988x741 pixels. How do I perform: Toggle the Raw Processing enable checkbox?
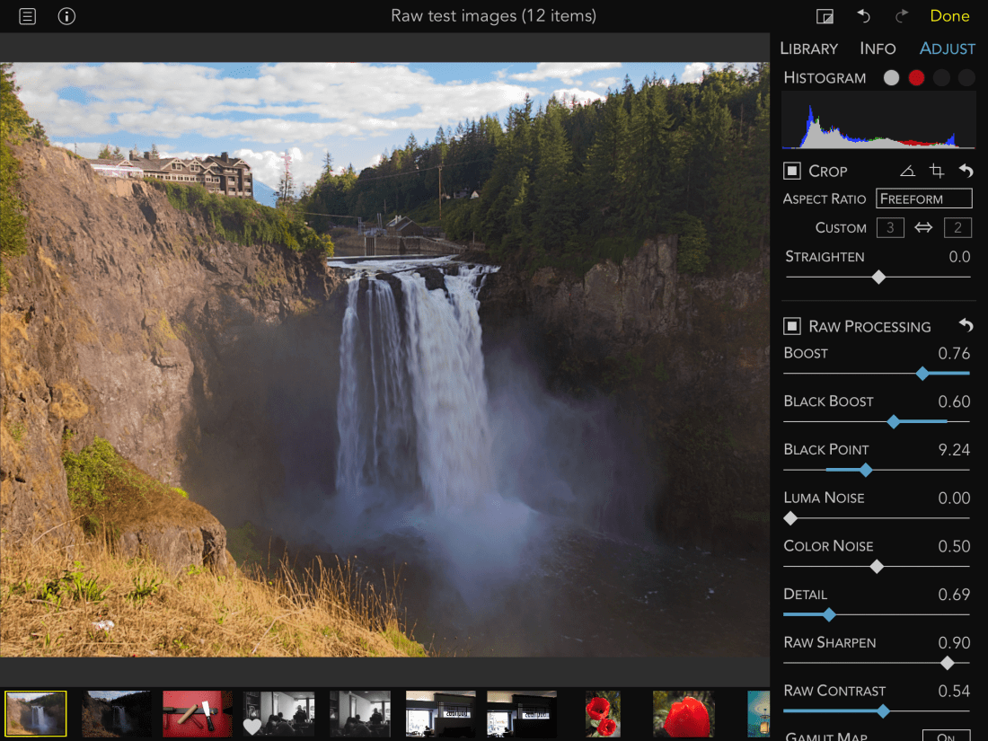pyautogui.click(x=792, y=326)
